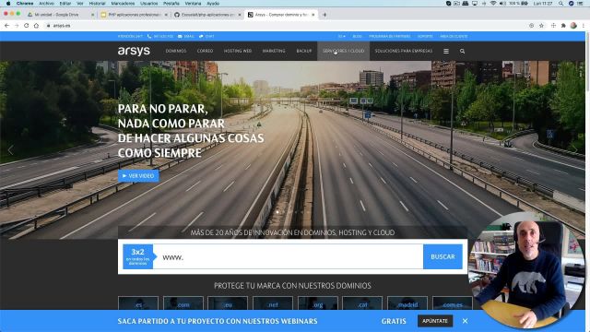Click the Blog link in the top bar
The width and height of the screenshot is (590, 332).
tap(357, 37)
